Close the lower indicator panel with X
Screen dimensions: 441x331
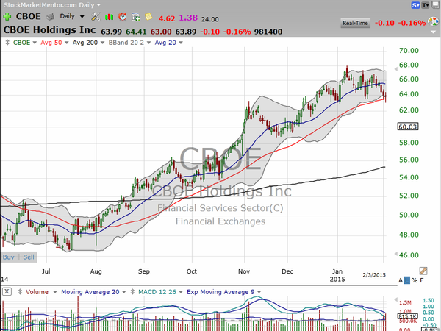point(7,291)
